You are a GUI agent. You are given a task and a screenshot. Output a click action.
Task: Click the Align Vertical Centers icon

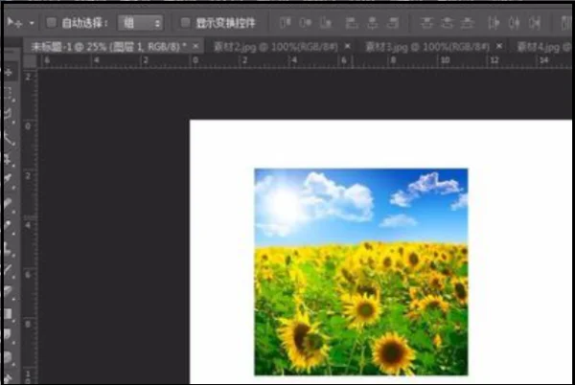pyautogui.click(x=305, y=23)
